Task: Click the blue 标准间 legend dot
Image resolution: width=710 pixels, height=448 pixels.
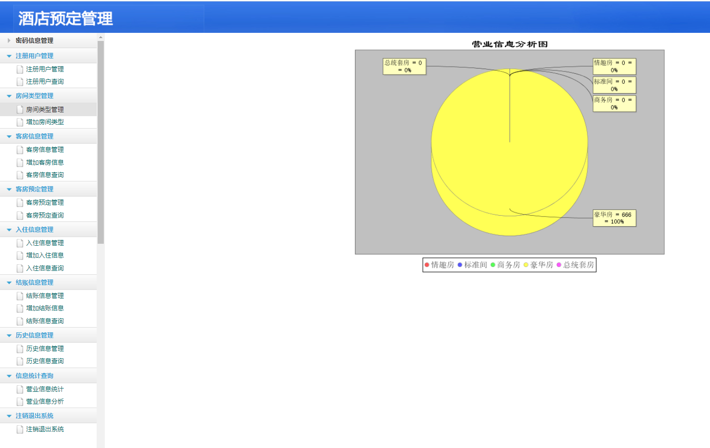Action: click(460, 265)
